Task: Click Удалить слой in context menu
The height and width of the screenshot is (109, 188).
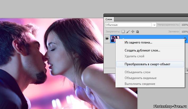Action: coord(134,56)
